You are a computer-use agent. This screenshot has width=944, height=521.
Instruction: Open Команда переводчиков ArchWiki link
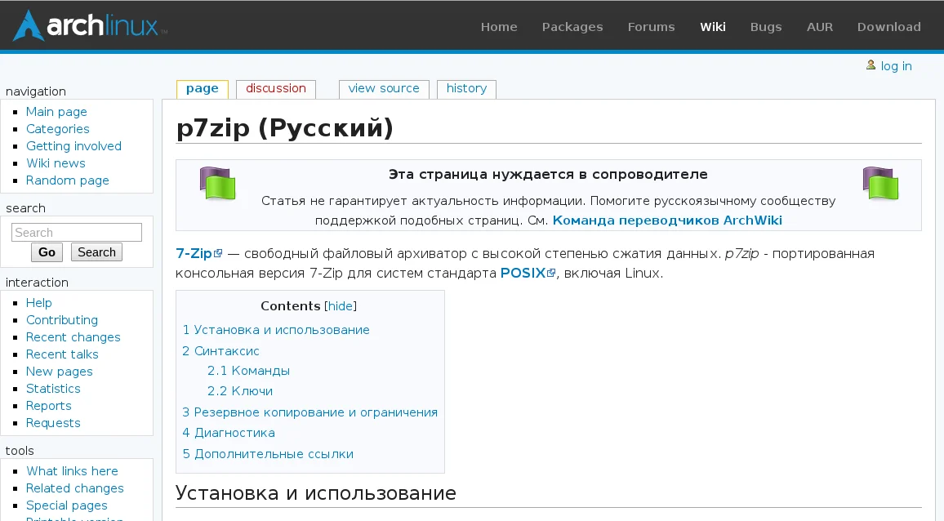(x=667, y=220)
